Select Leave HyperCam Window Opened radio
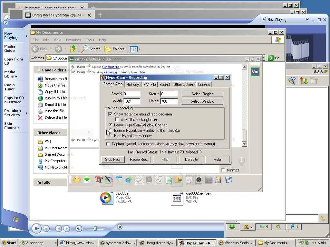 [x=110, y=125]
